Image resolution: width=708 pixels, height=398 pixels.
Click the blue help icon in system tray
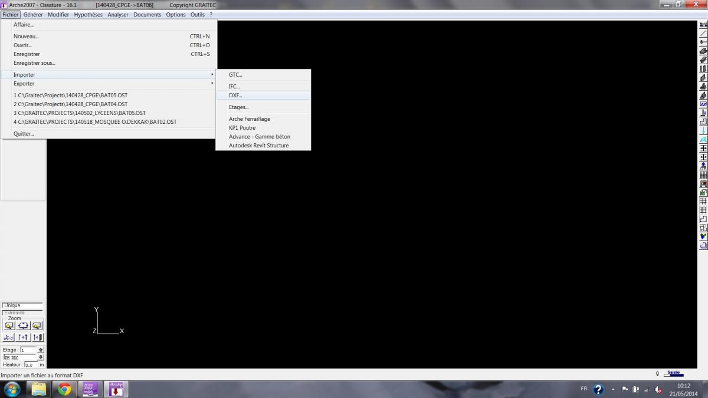[598, 389]
